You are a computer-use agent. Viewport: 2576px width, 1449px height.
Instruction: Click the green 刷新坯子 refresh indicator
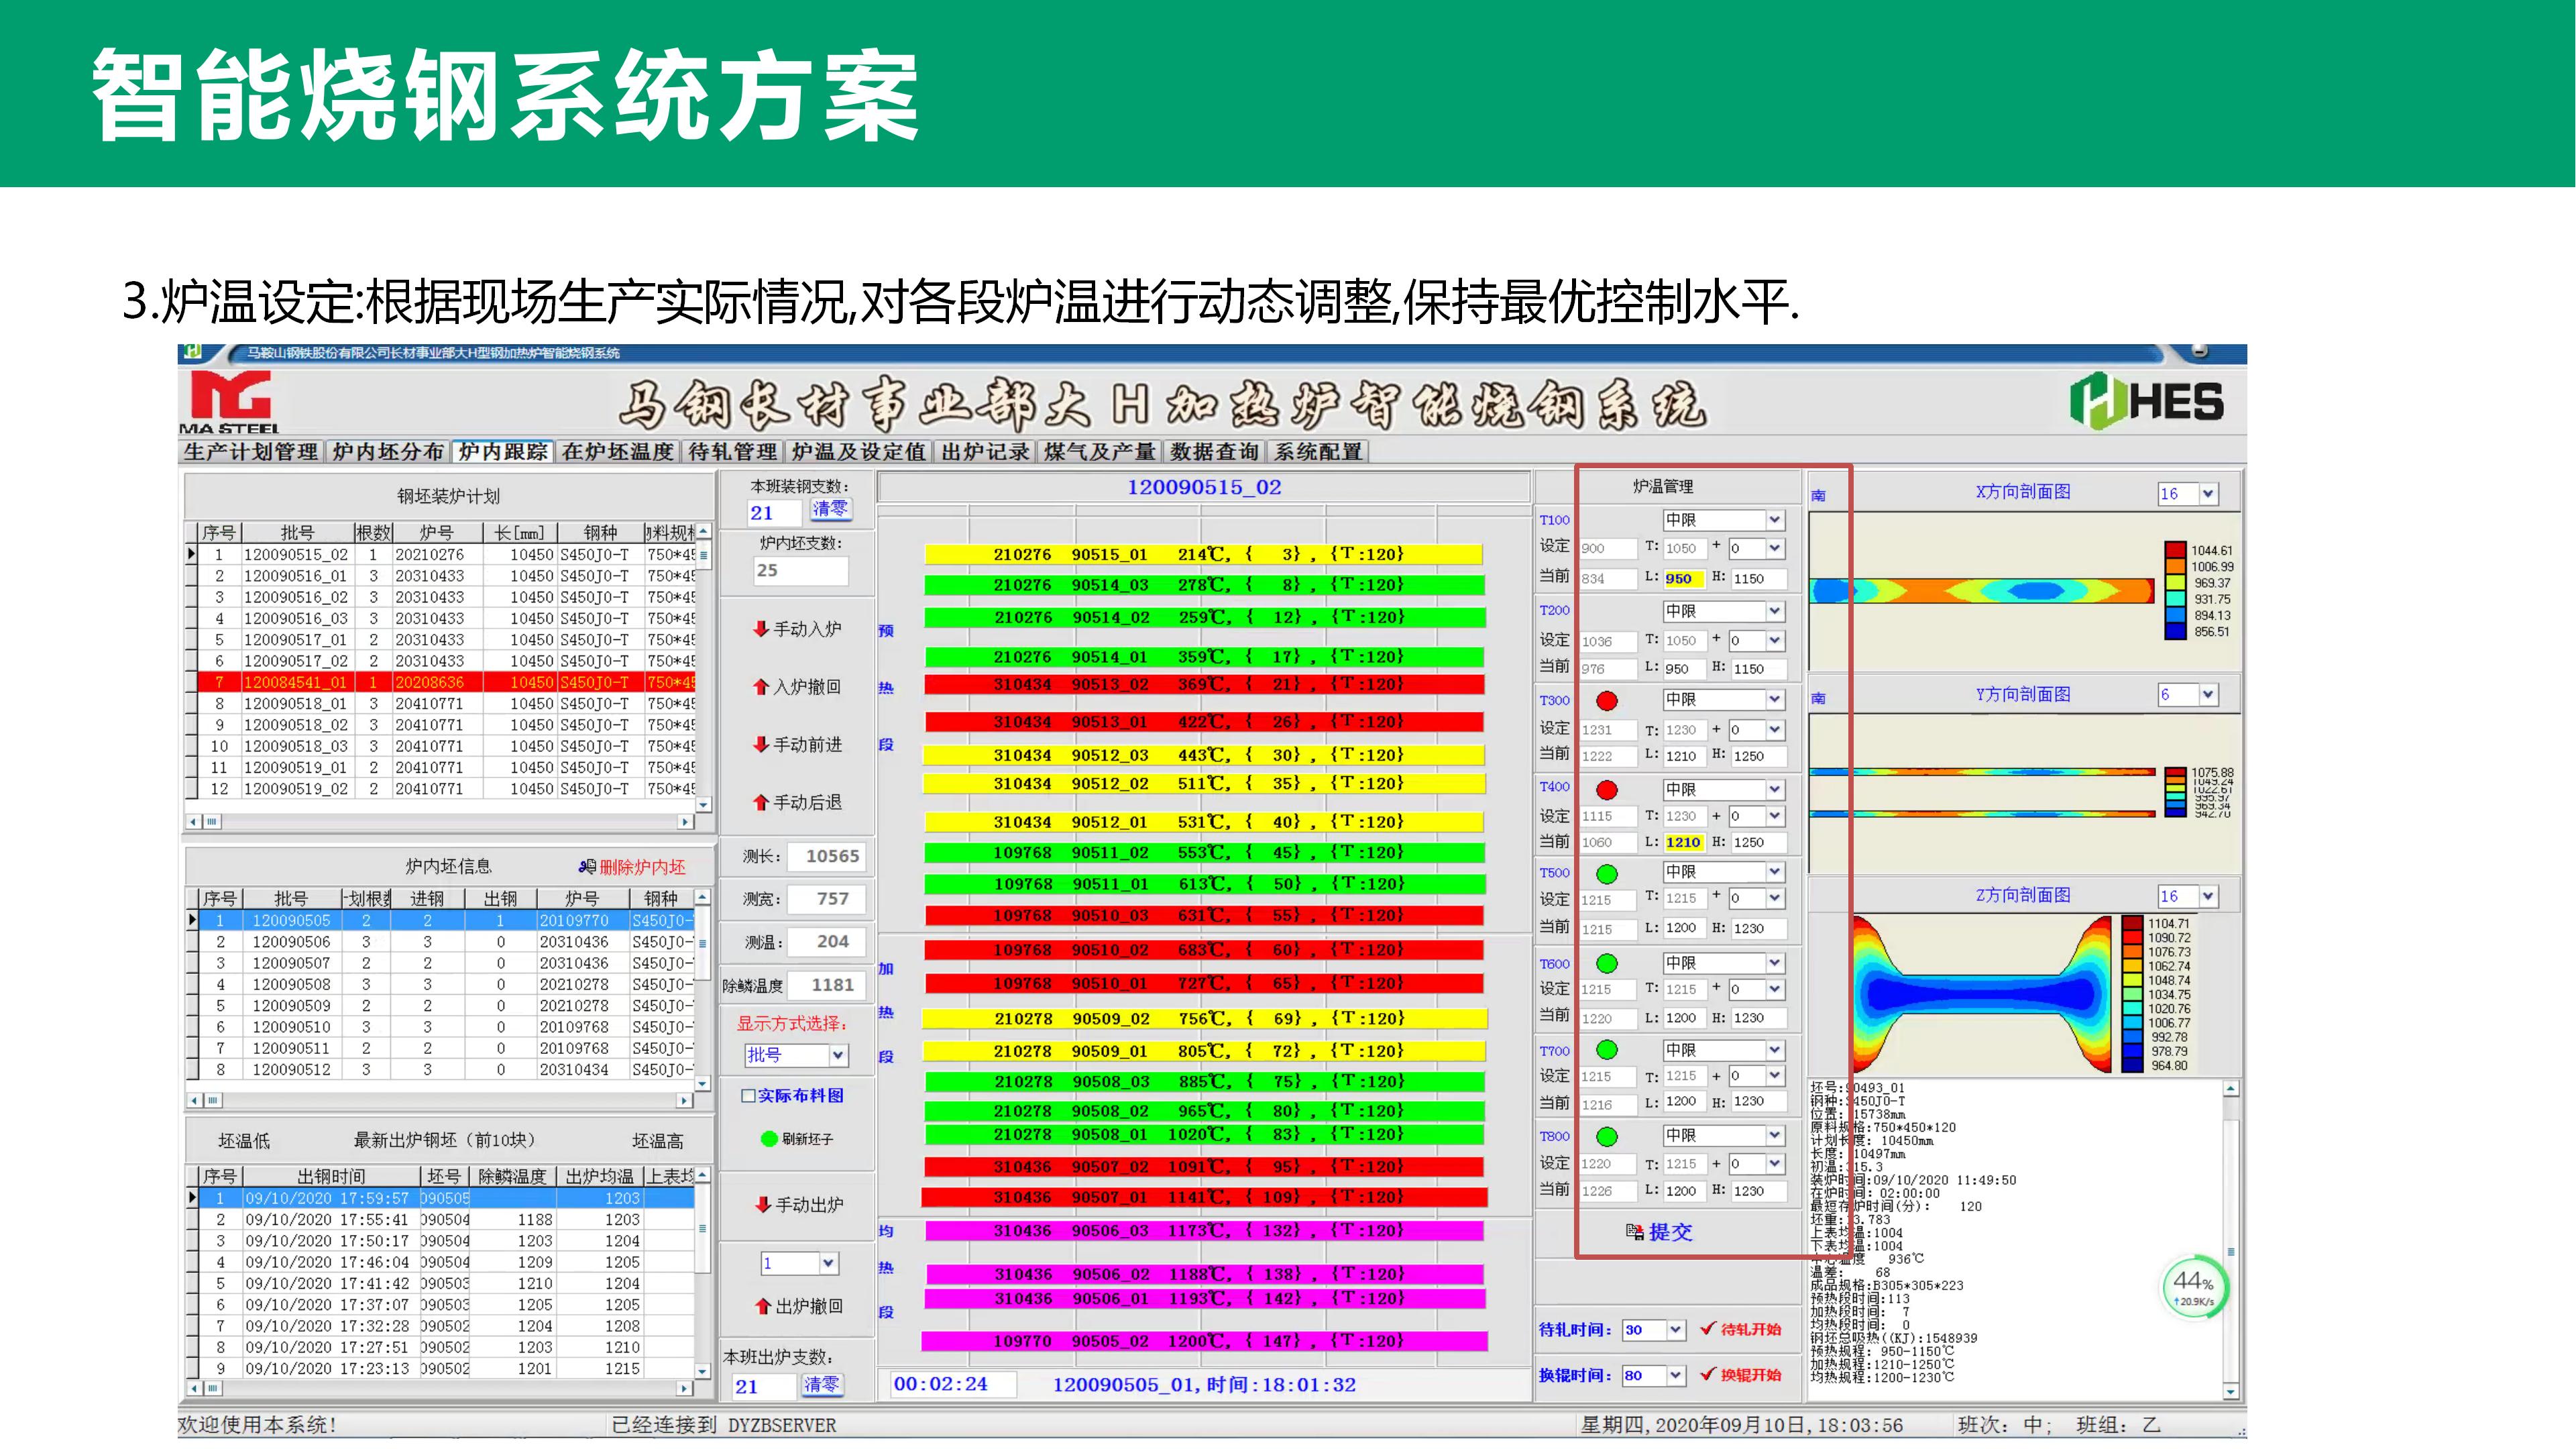click(x=769, y=1139)
